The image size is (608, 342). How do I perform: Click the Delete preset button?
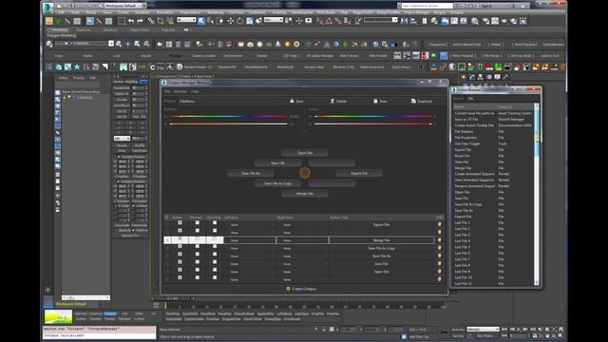[338, 101]
